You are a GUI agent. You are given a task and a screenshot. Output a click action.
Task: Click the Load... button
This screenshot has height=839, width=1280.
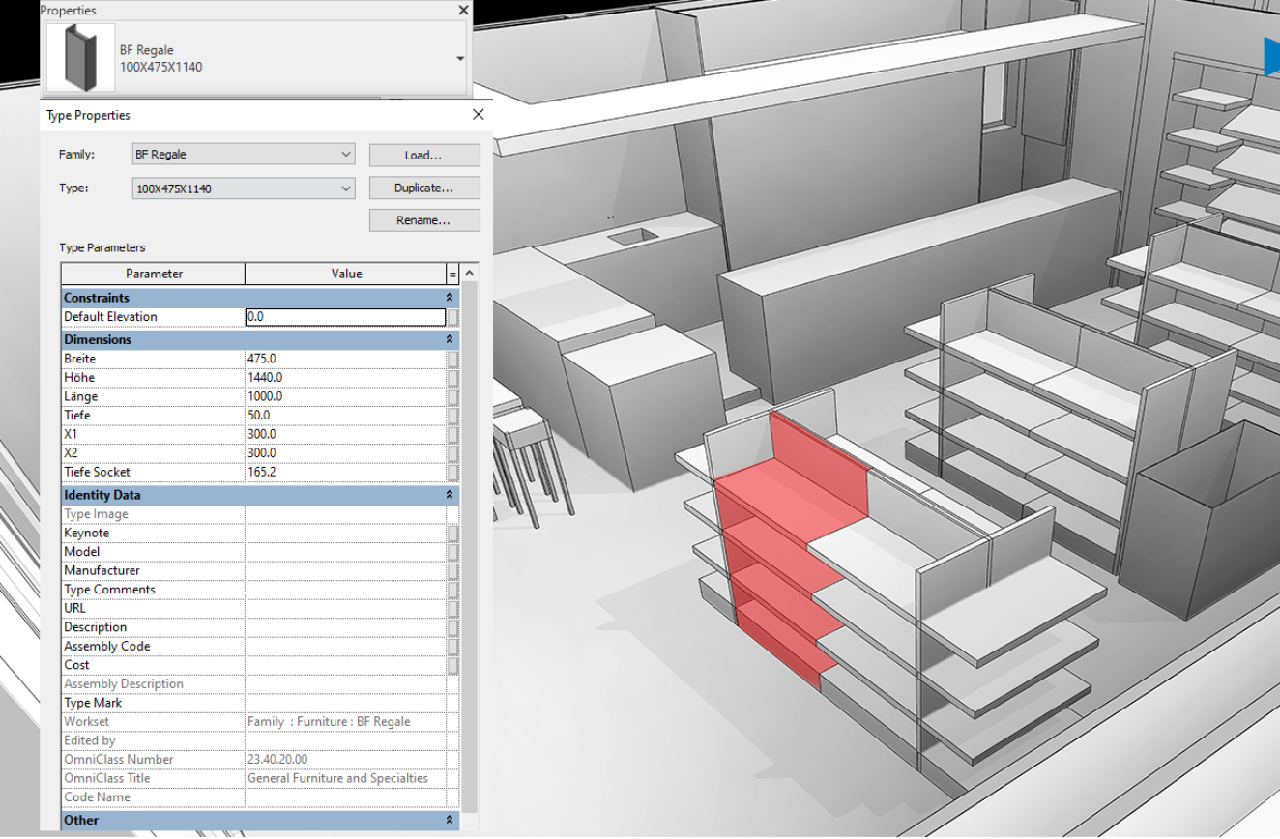pyautogui.click(x=424, y=156)
